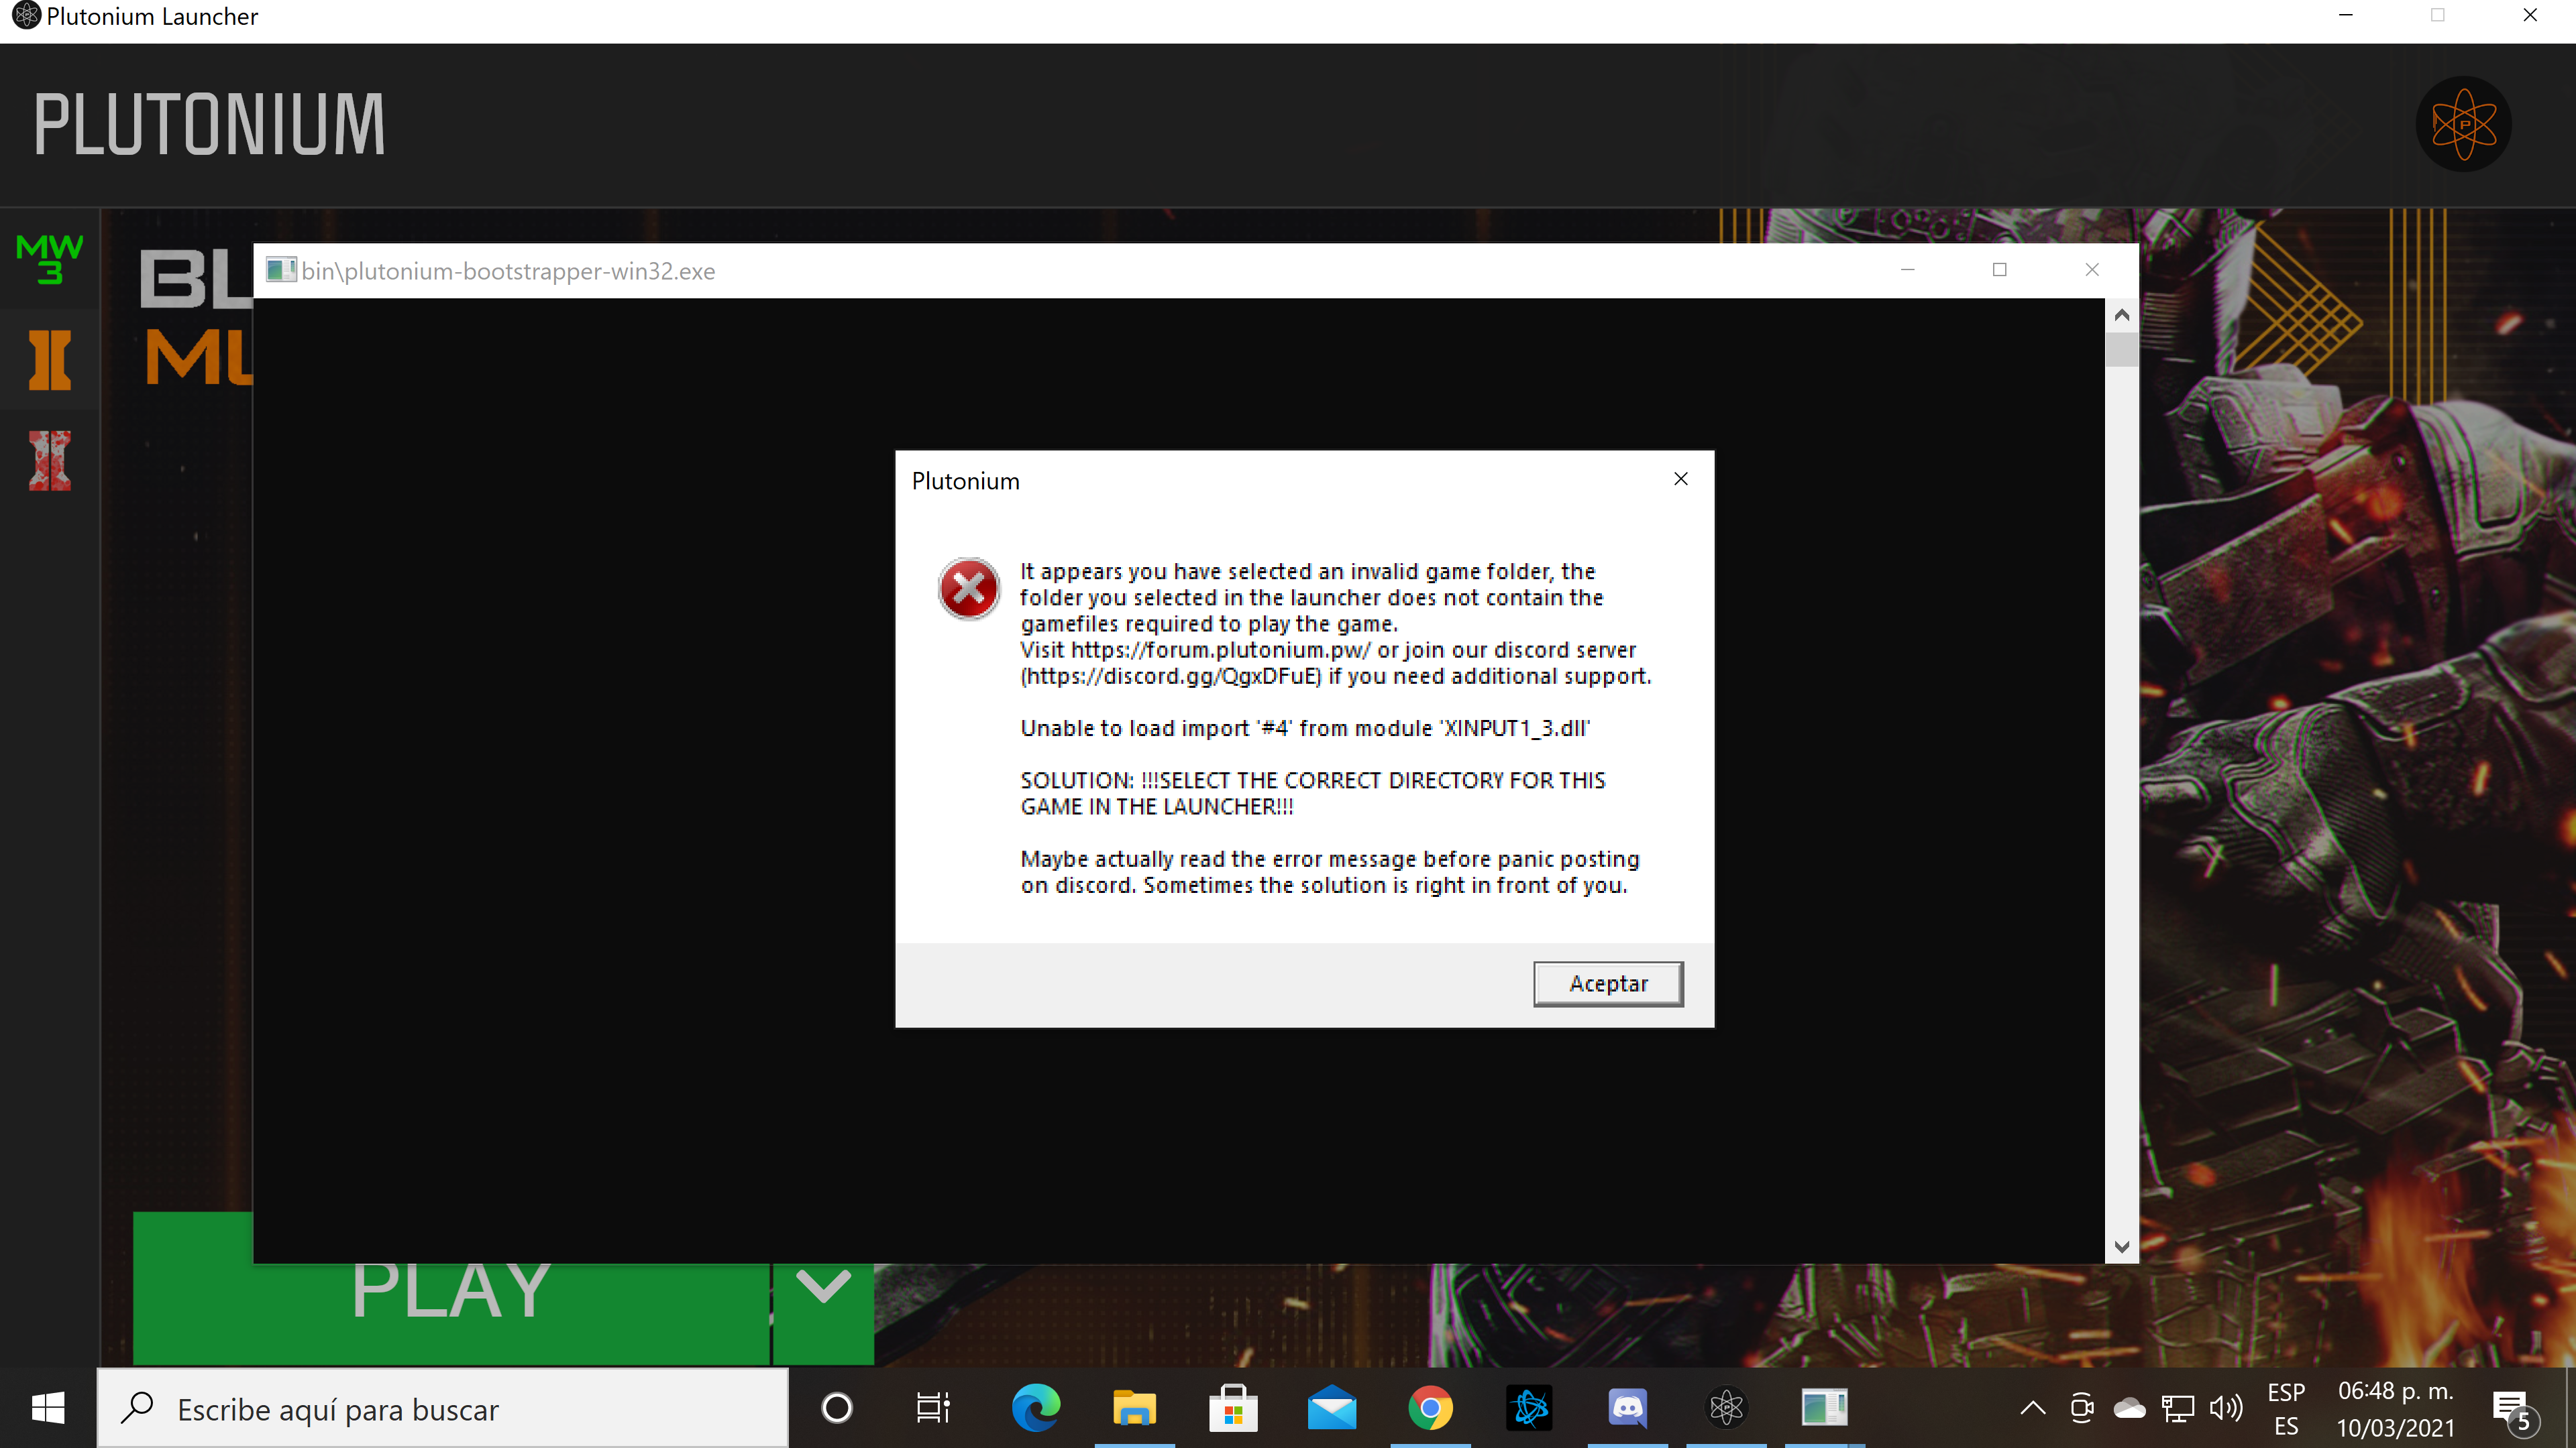Select the Black Ops II multiplayer sidebar icon
Screen dimensions: 2576x1448
(x=49, y=360)
